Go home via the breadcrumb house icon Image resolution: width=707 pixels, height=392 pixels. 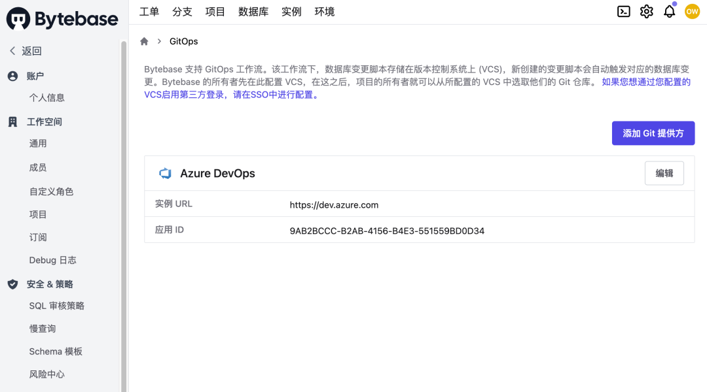click(144, 41)
